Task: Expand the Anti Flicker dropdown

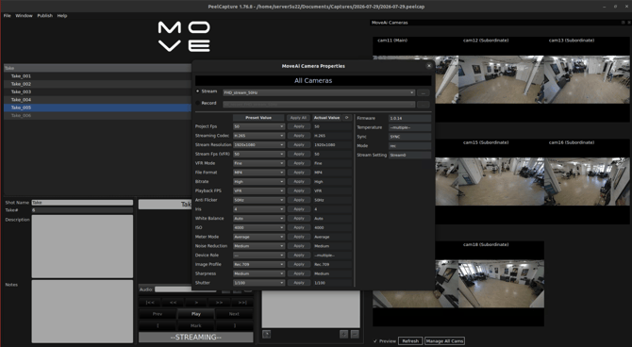Action: pyautogui.click(x=258, y=200)
